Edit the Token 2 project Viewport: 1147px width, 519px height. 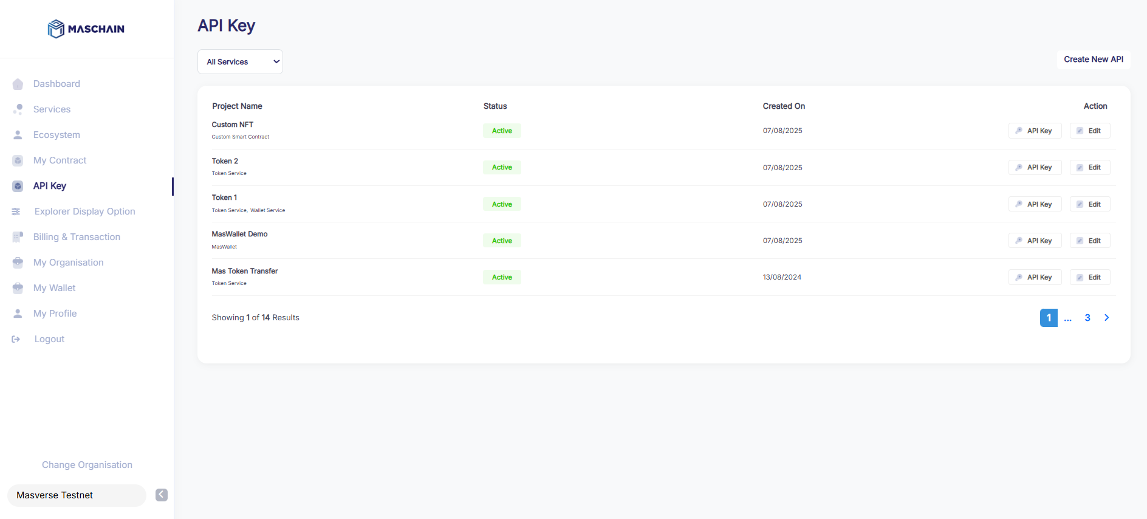(x=1090, y=167)
